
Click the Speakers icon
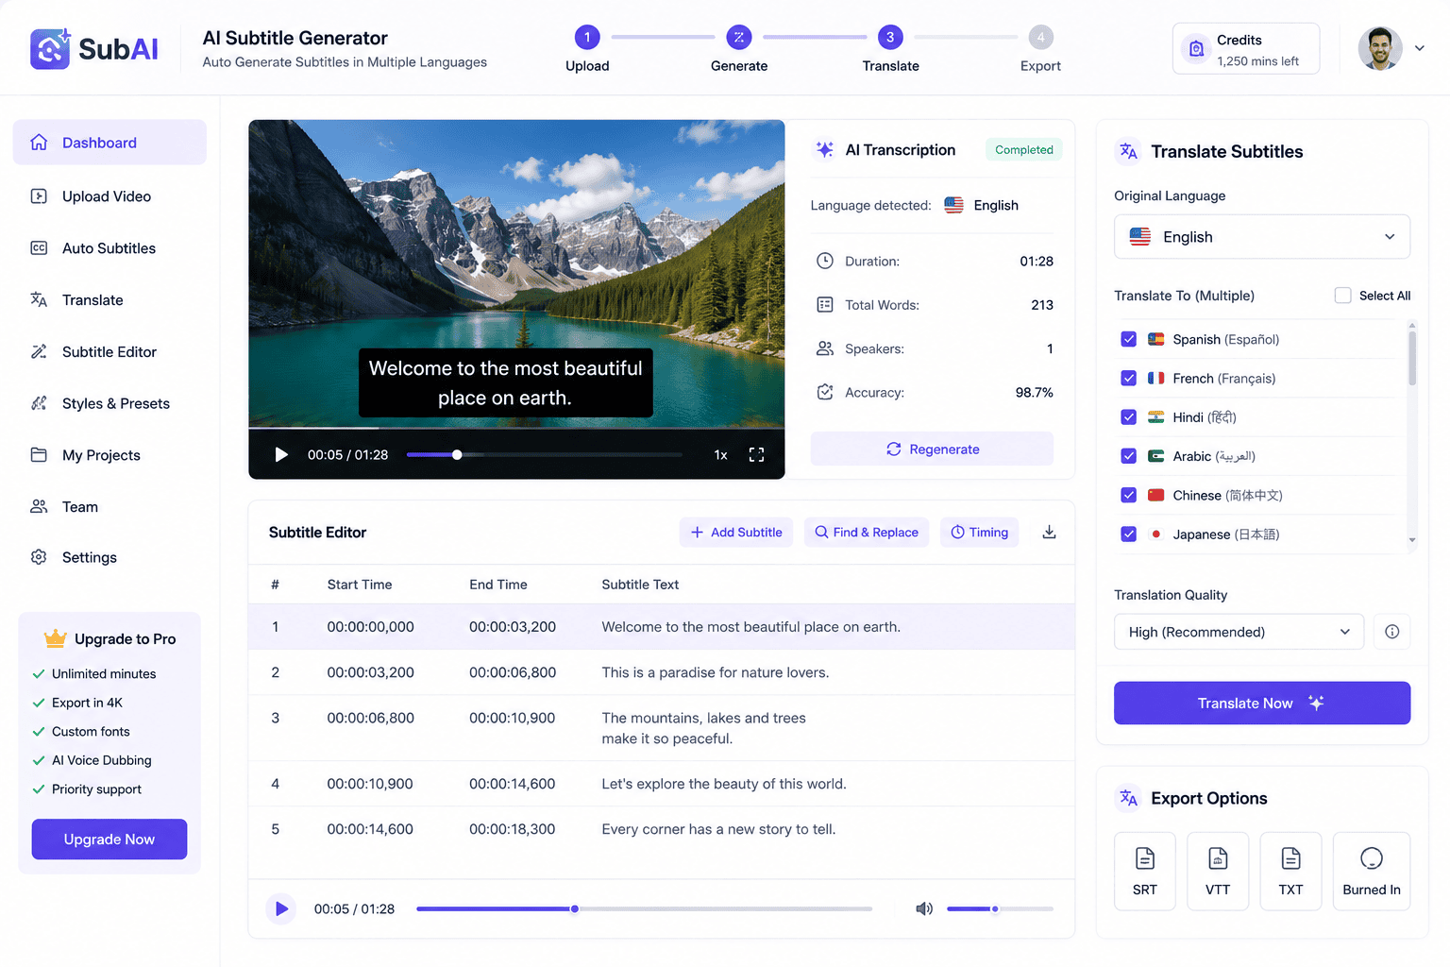coord(824,348)
